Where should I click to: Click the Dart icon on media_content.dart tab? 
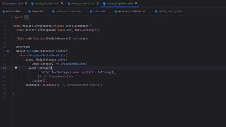[69, 3]
